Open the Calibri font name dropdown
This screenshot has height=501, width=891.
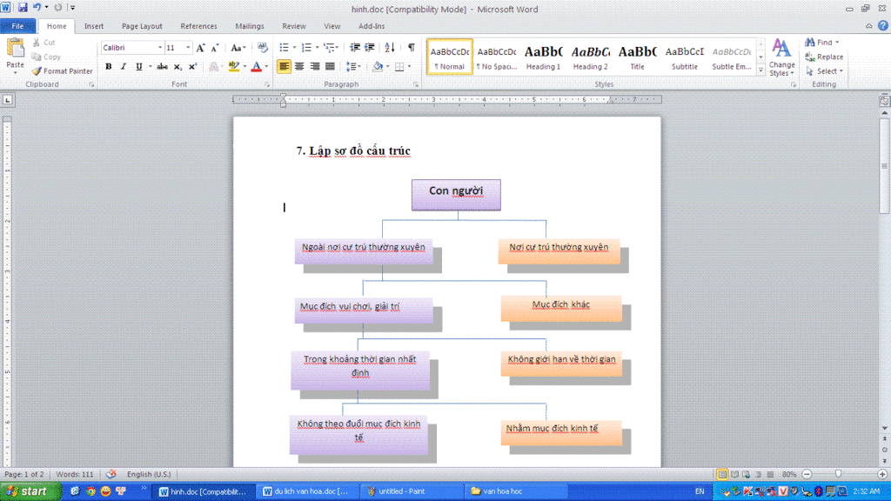(x=160, y=48)
